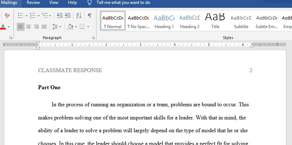Apply bullet list formatting

pyautogui.click(x=20, y=16)
